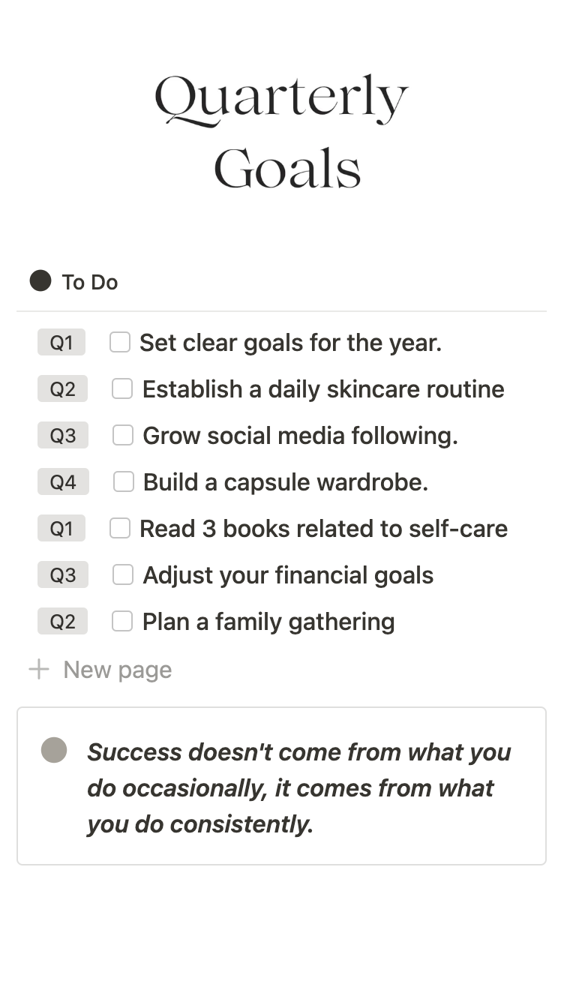Click the 'Quarterly Goals' page title
The width and height of the screenshot is (573, 981).
point(282,133)
